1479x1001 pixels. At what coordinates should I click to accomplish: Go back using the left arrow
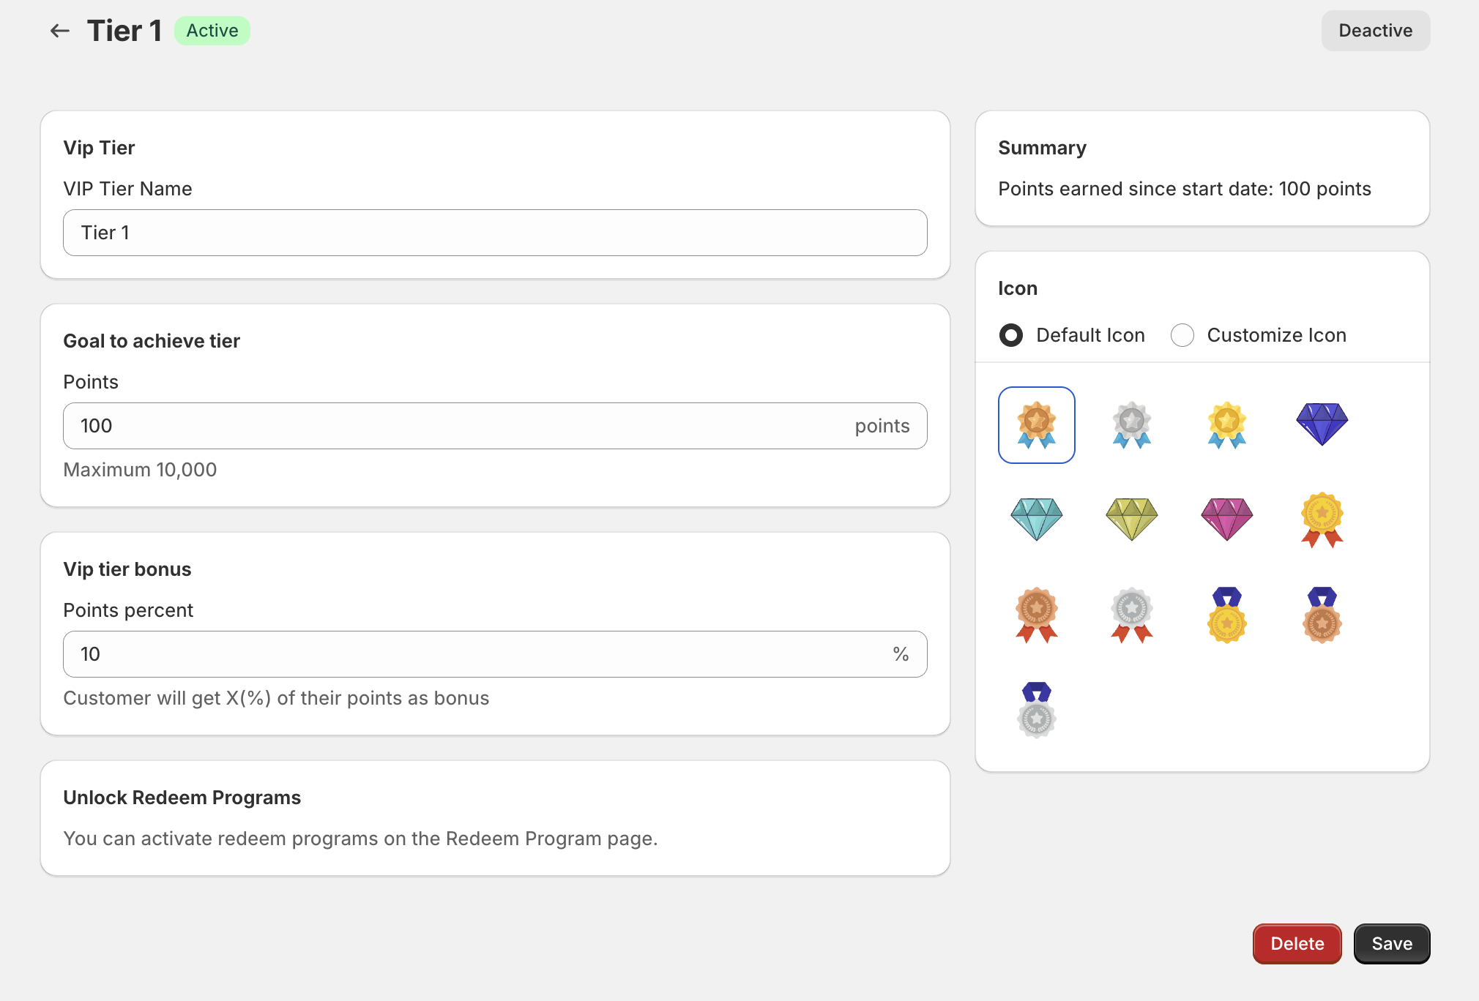(59, 31)
